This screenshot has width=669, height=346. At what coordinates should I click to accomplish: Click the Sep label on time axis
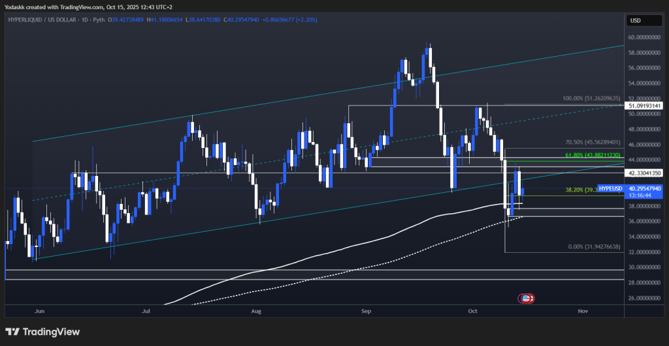coord(366,311)
